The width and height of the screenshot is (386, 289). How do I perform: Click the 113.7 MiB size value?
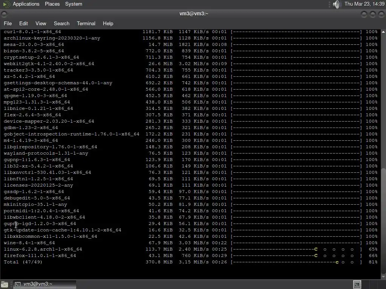point(159,249)
